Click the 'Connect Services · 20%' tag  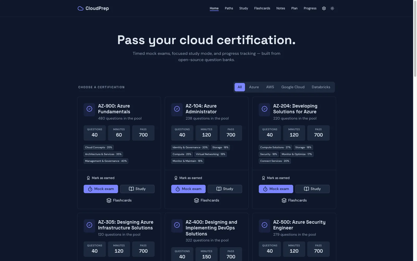pyautogui.click(x=275, y=161)
